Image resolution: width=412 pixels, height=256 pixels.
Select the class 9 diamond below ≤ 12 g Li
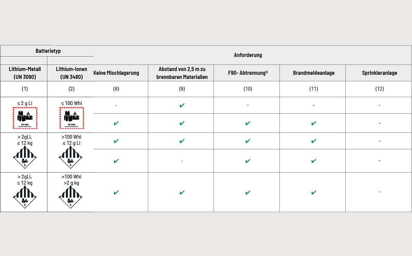click(70, 157)
